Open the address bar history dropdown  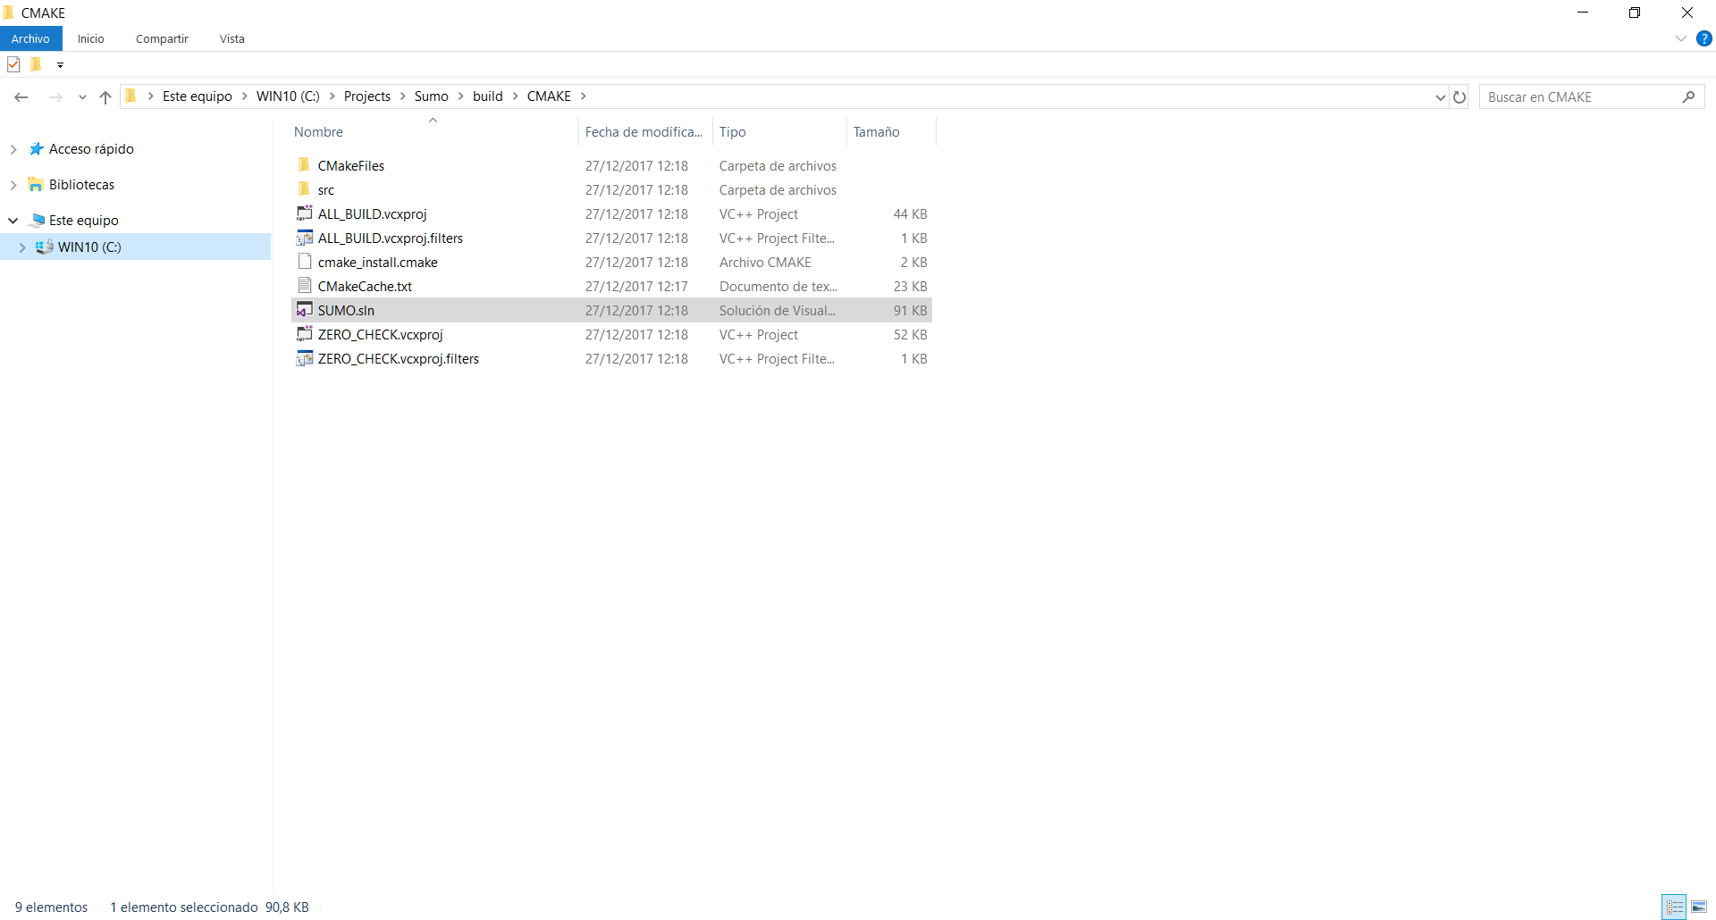pos(1440,97)
